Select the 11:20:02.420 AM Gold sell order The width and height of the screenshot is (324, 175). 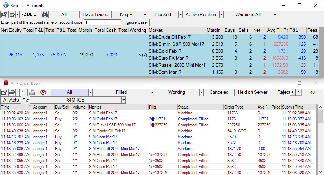pyautogui.click(x=158, y=113)
